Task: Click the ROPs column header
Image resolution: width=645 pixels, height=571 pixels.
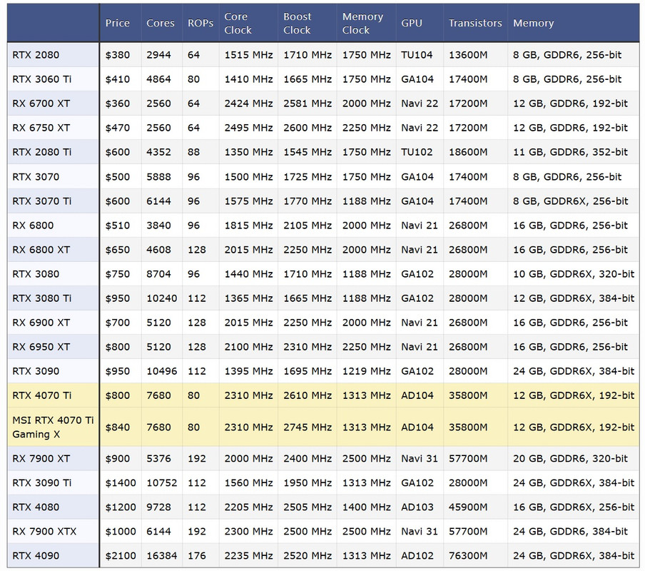Action: click(x=200, y=23)
